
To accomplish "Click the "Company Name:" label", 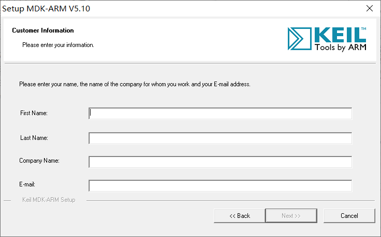I will point(39,161).
